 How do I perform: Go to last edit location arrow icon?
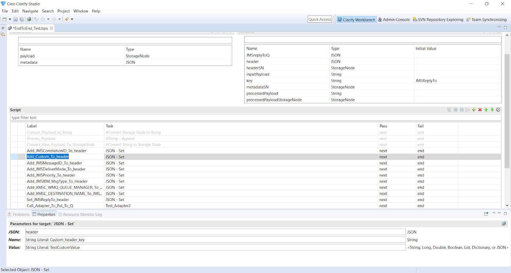point(36,19)
